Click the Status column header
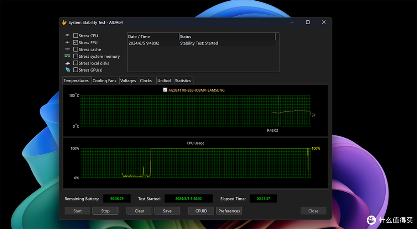417x229 pixels. pos(227,37)
